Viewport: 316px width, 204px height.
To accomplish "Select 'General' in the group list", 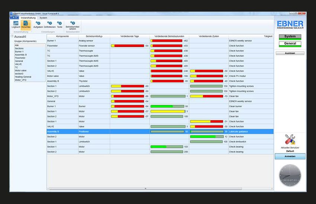I will coord(30,61).
